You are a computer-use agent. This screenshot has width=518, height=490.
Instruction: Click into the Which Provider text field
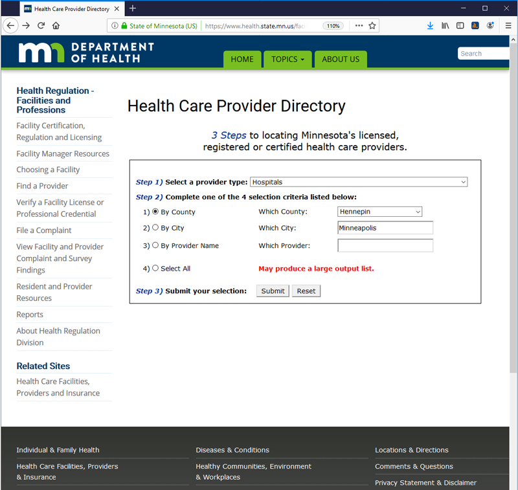[x=385, y=246]
